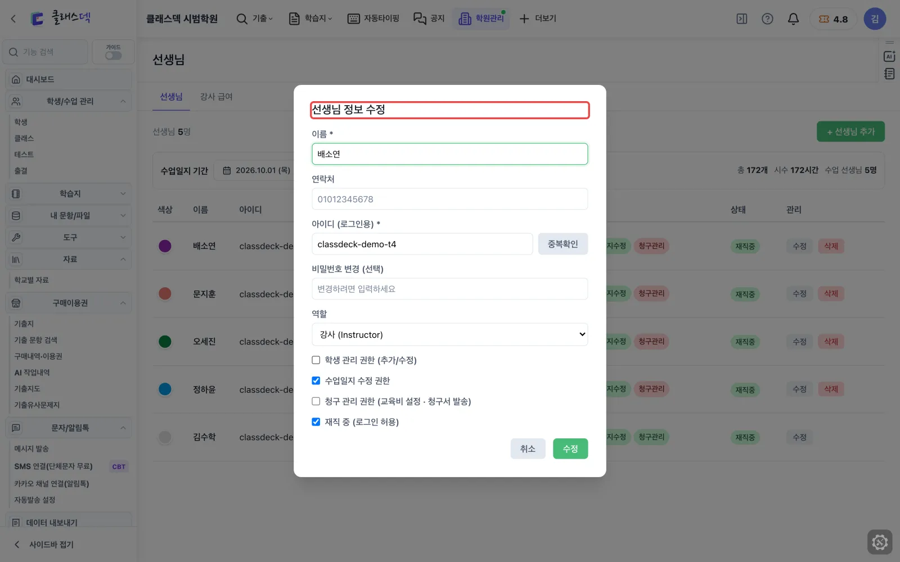Open the notes list icon on right edge
900x562 pixels.
click(x=889, y=74)
